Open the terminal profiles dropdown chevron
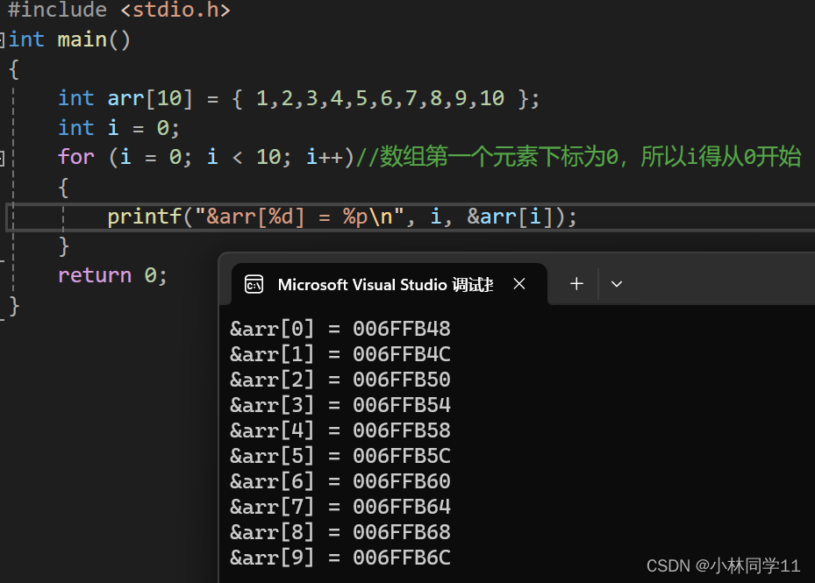Screen dimensions: 815x583 617,284
